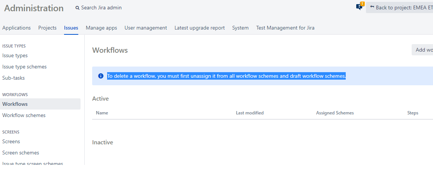433x172 pixels.
Task: Open Test Management for Jira tab
Action: (x=285, y=28)
